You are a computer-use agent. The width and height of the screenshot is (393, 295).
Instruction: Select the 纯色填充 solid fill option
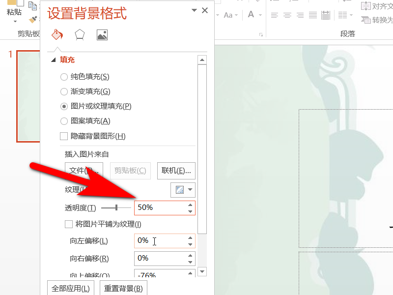64,77
